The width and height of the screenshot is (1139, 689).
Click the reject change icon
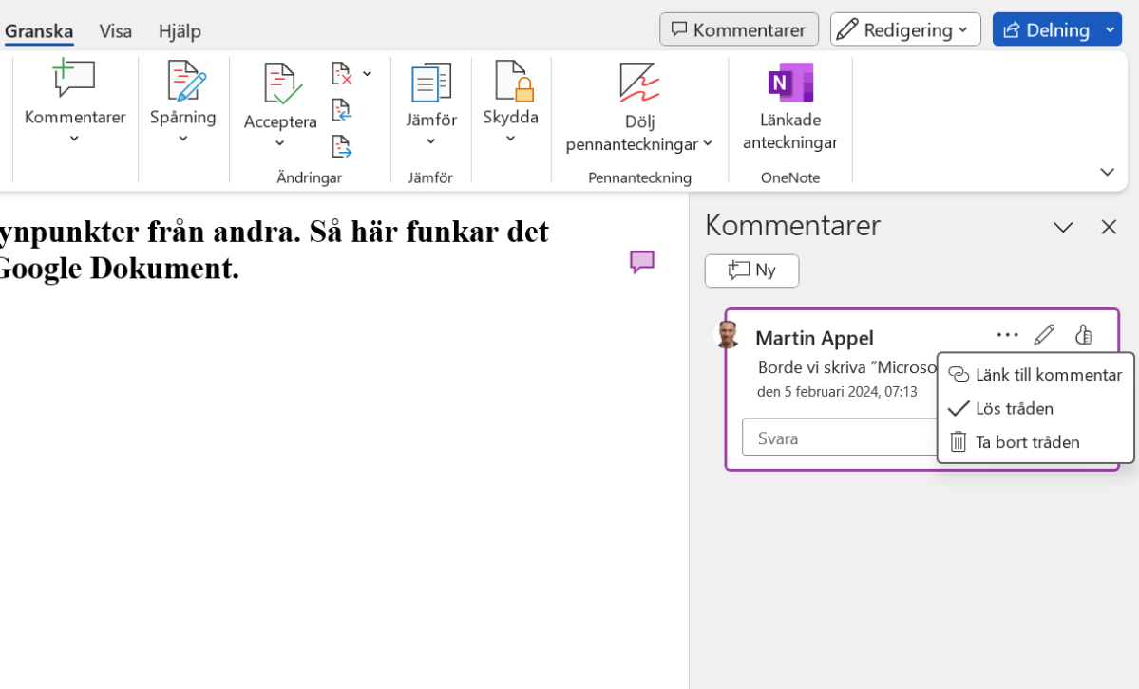point(342,74)
